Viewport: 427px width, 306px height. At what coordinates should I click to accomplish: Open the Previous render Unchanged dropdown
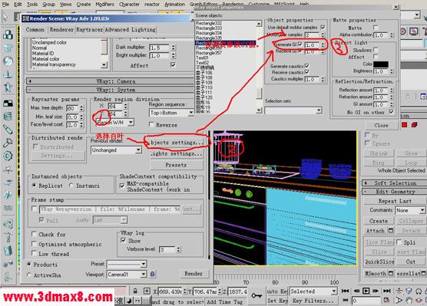pyautogui.click(x=116, y=150)
